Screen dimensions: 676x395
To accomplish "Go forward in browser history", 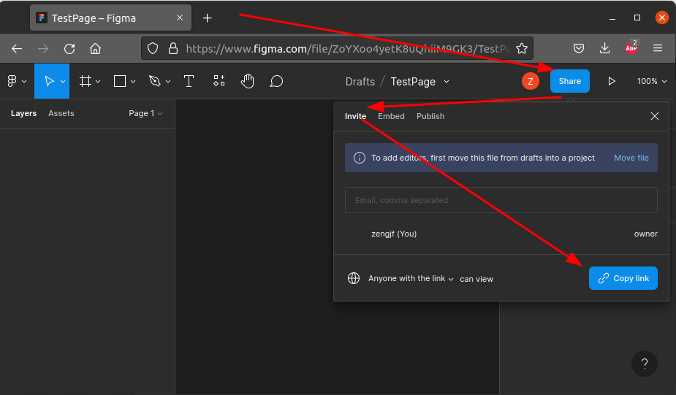I will tap(43, 49).
